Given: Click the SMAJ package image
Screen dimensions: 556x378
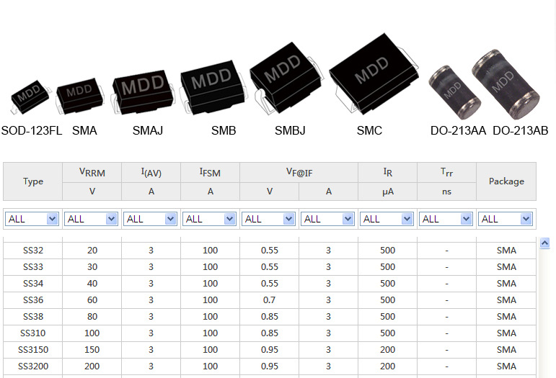Looking at the screenshot, I should tap(143, 92).
